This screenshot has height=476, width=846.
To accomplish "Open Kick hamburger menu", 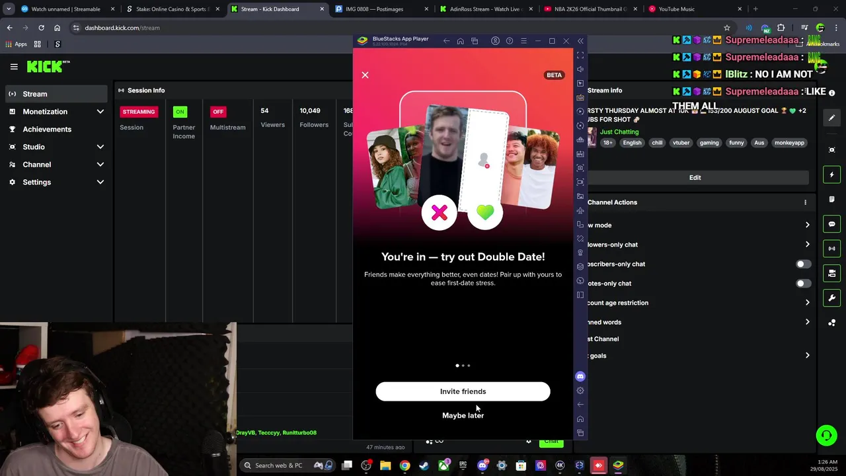I will tap(14, 66).
